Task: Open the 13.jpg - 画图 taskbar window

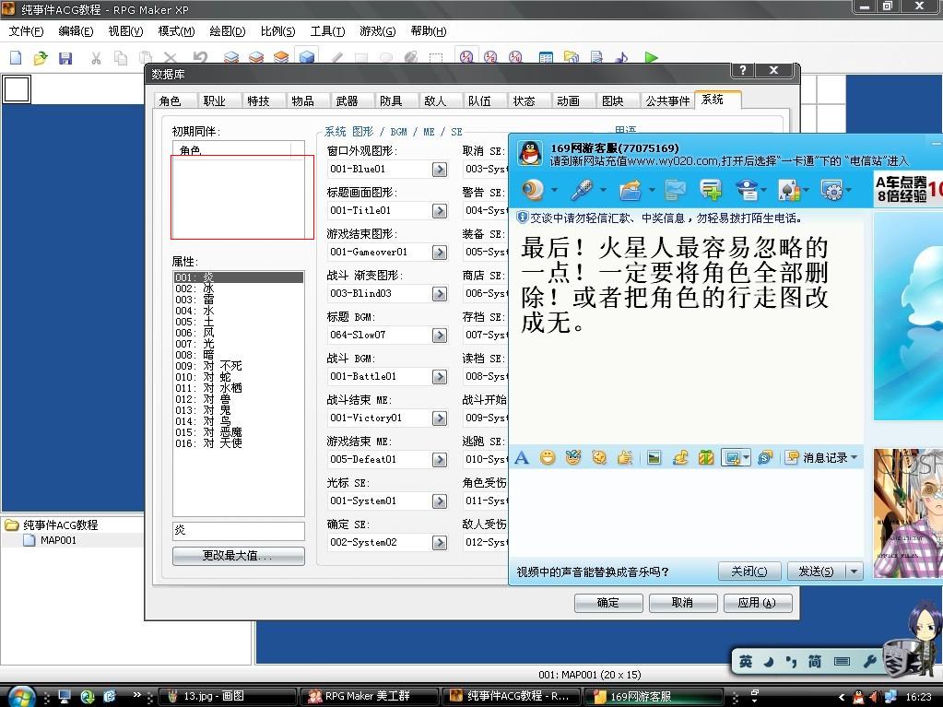Action: coord(228,696)
